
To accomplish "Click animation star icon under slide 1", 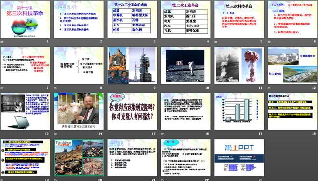I will pyautogui.click(x=2, y=42).
